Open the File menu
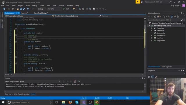The image size is (186, 105). [3, 6]
